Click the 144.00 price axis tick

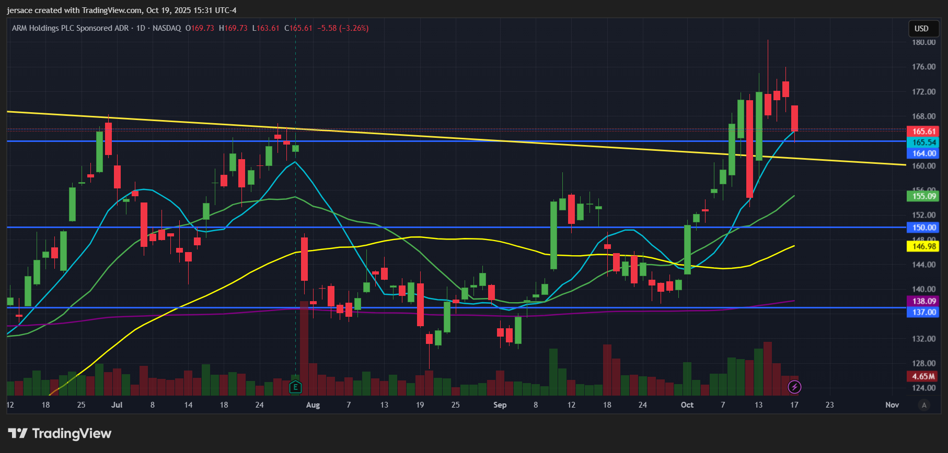point(923,265)
